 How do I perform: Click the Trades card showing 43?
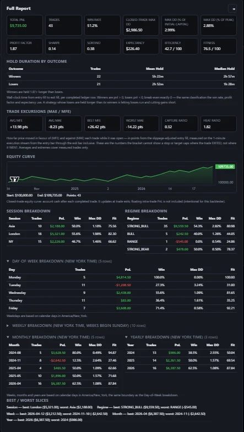point(63,25)
